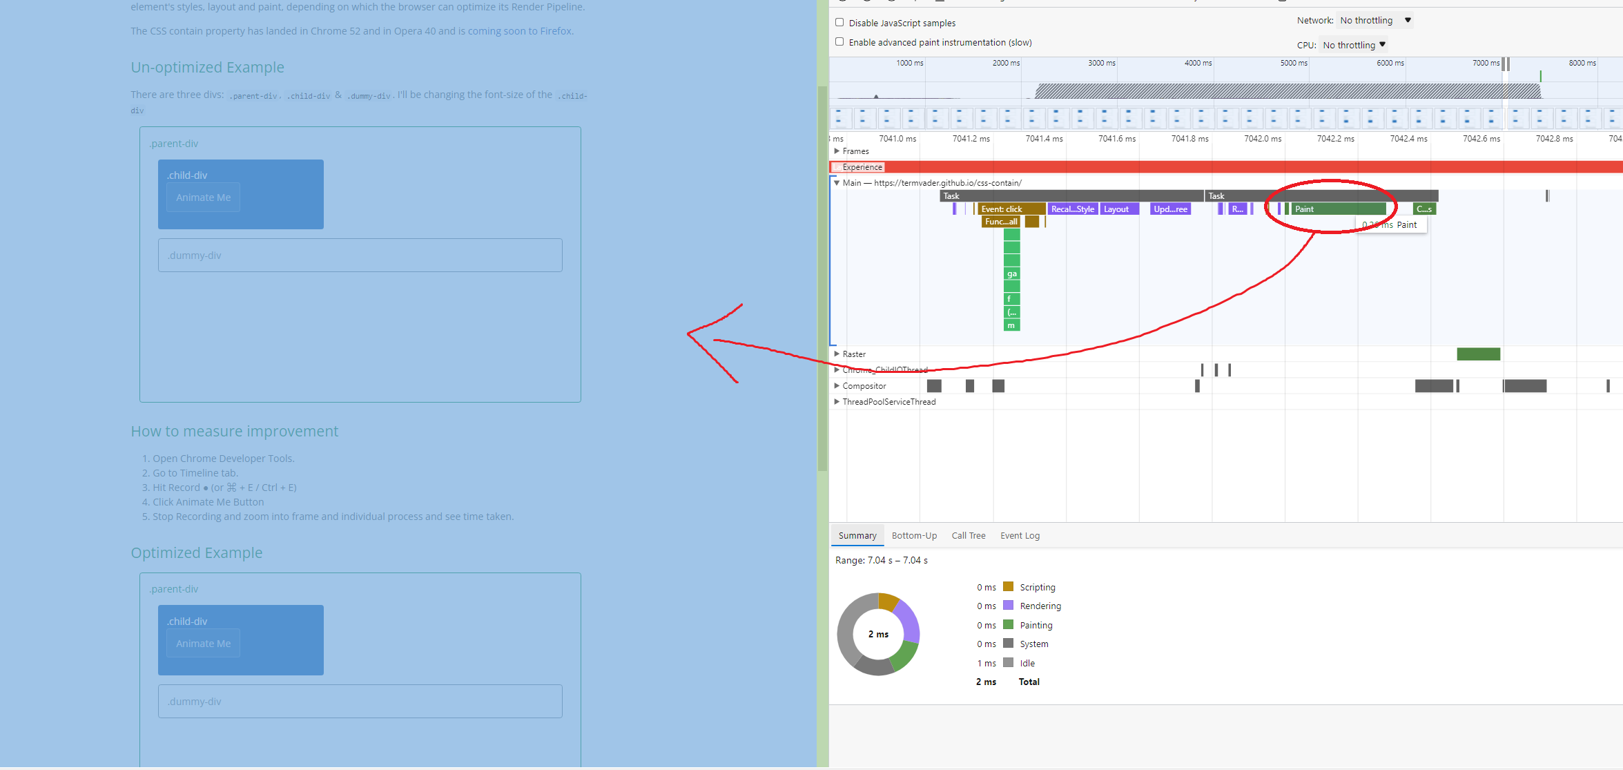
Task: Check Enable advanced paint instrumentation option
Action: (839, 42)
